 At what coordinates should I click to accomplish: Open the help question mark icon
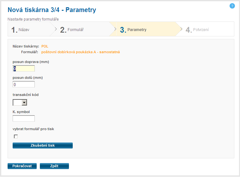point(232,6)
